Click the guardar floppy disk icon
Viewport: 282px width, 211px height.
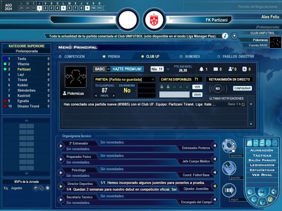tap(229, 168)
